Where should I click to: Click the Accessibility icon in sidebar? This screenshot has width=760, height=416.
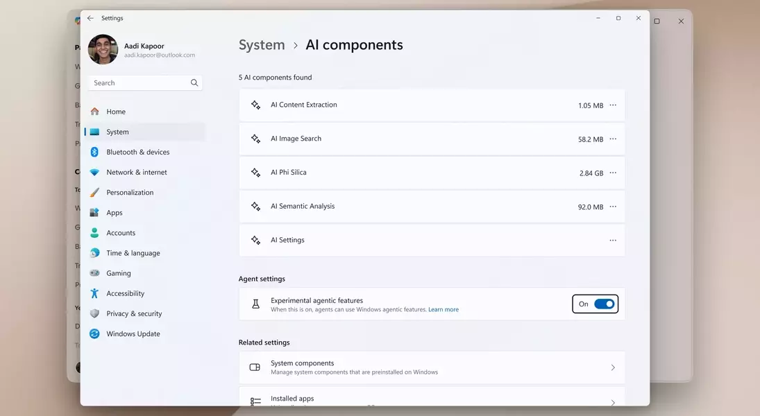(94, 293)
